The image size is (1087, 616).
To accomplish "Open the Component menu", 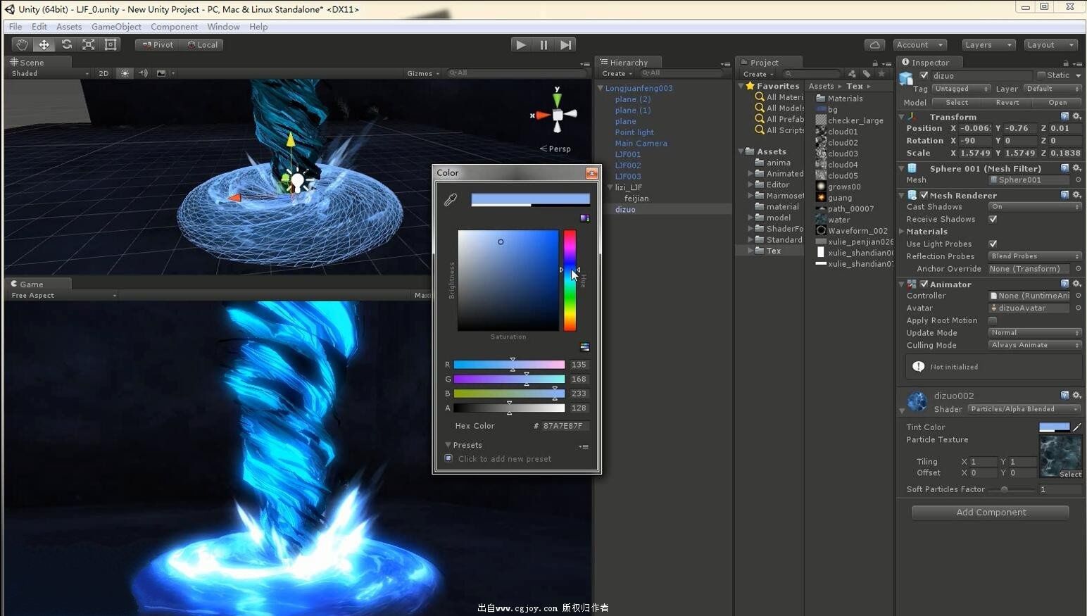I will (x=174, y=27).
